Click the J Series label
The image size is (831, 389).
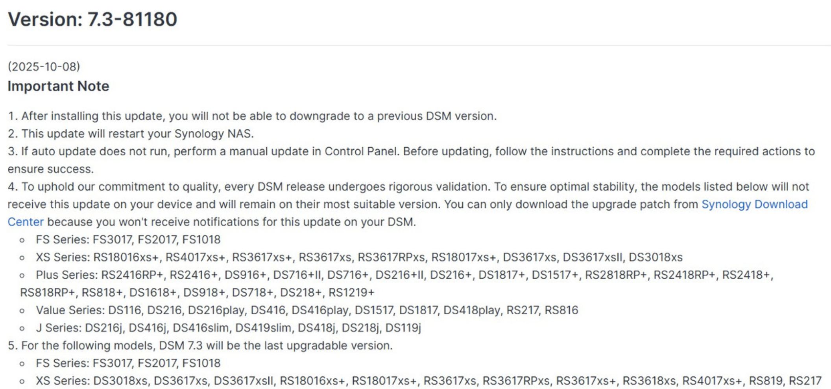pyautogui.click(x=58, y=328)
